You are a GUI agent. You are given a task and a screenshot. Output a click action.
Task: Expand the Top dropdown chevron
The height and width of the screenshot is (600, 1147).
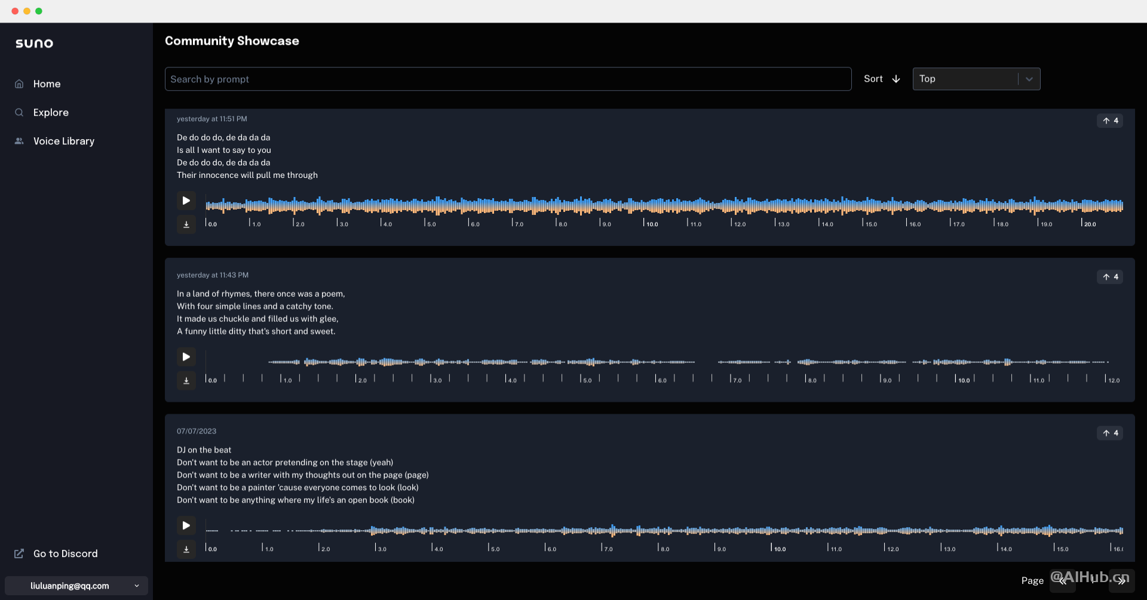1029,79
